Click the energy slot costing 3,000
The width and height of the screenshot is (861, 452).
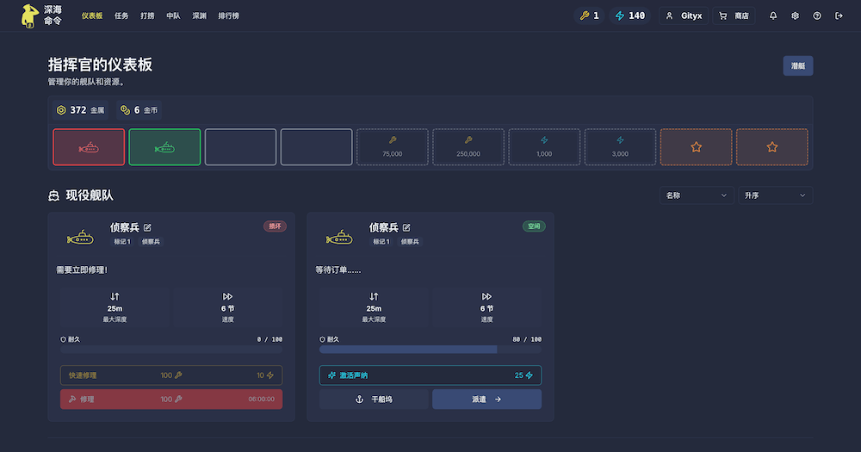(x=620, y=147)
